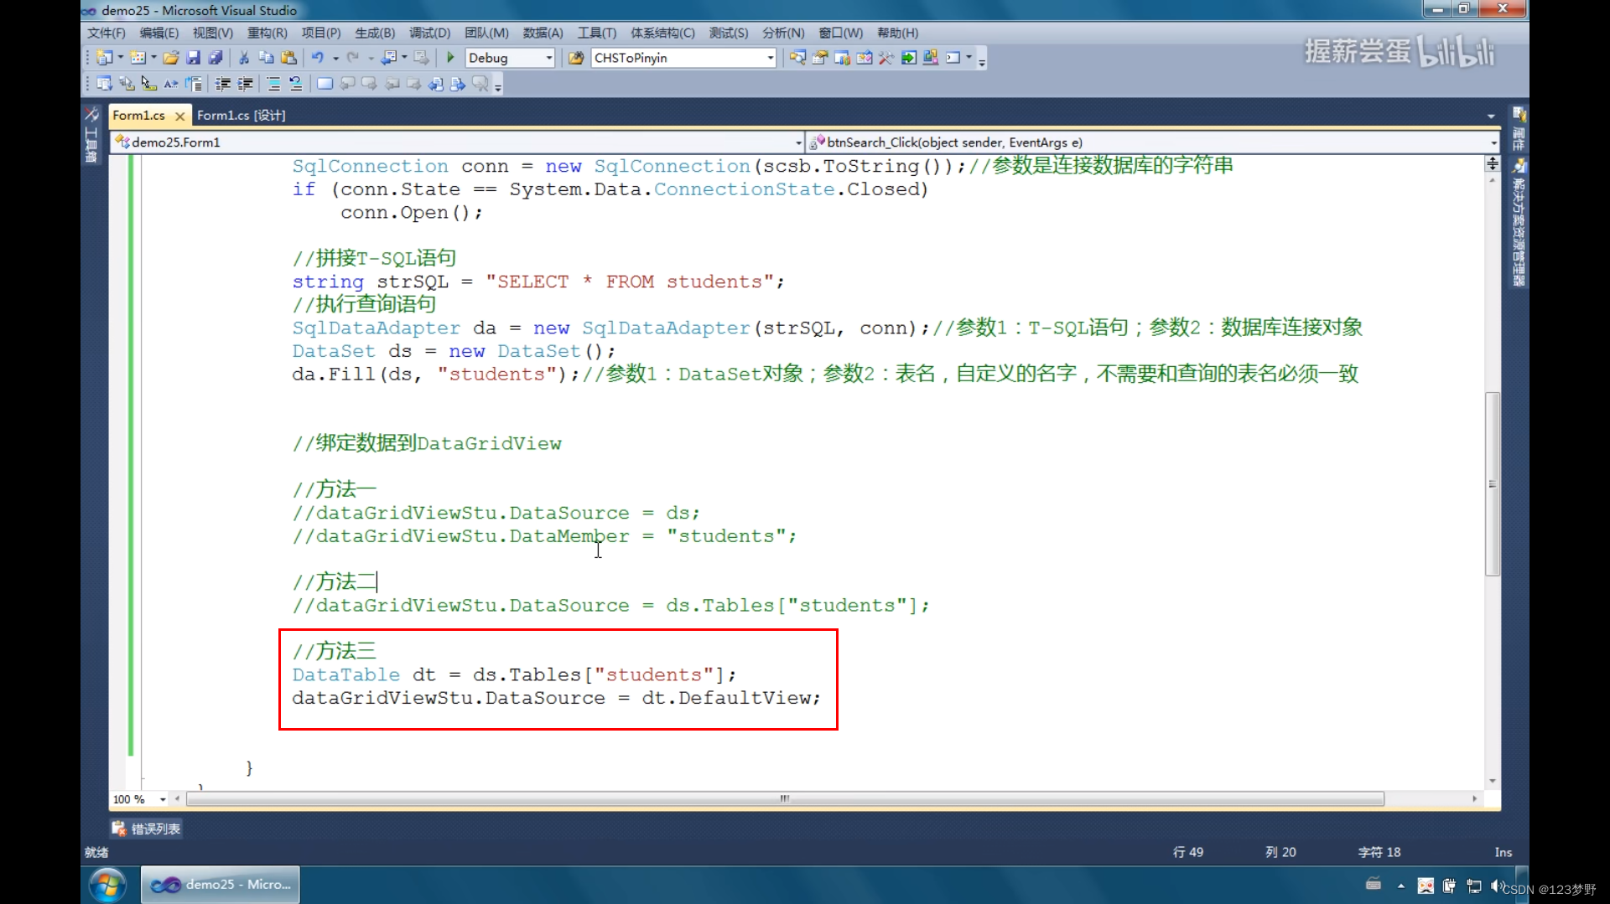This screenshot has width=1610, height=904.
Task: Expand the first toolbar overflow options
Action: coord(982,59)
